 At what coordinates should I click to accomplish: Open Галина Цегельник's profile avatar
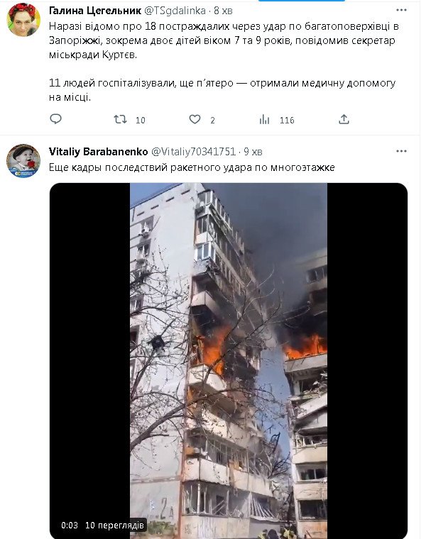pos(23,20)
